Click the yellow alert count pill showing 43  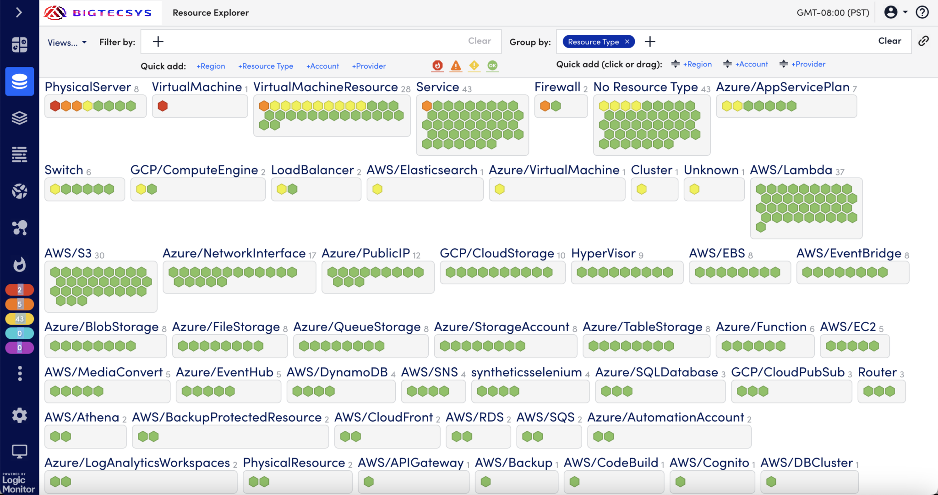point(19,319)
